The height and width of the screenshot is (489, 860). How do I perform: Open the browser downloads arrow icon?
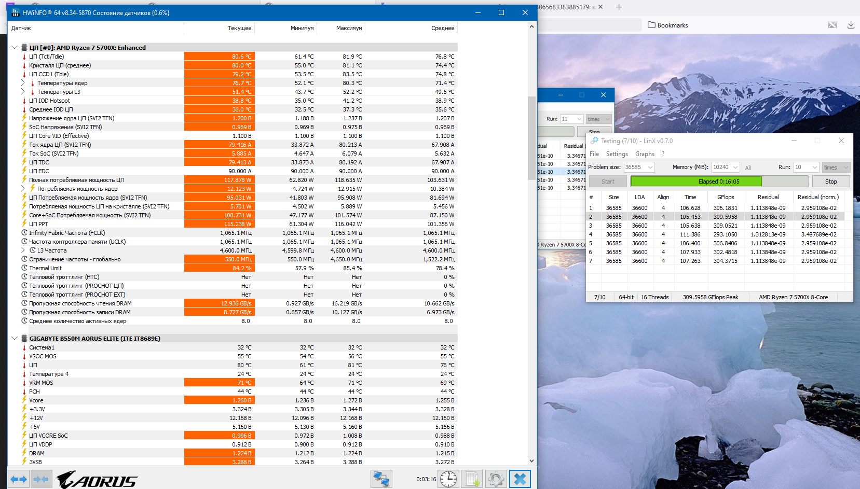point(851,25)
